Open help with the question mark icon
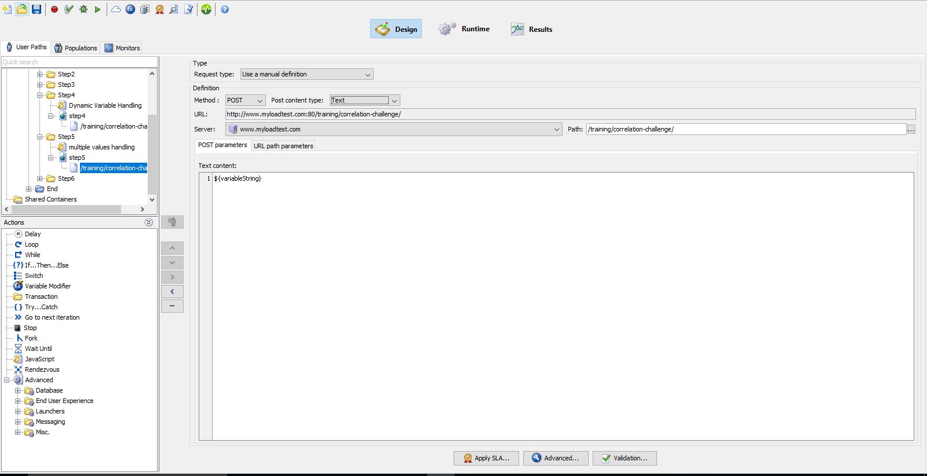This screenshot has width=927, height=476. tap(225, 9)
